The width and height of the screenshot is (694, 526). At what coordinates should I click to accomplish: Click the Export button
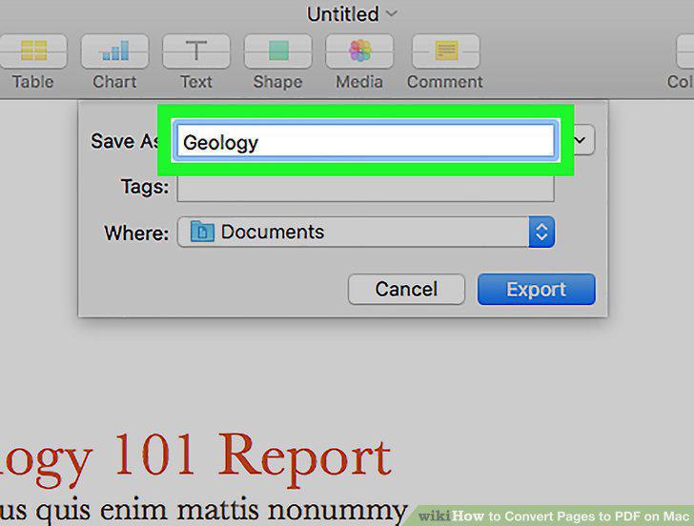click(537, 290)
